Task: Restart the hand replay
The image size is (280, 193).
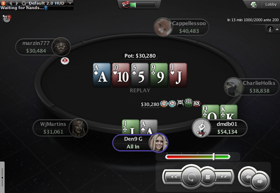Action: click(191, 177)
